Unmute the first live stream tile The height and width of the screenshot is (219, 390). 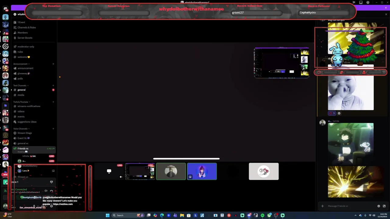(x=121, y=177)
